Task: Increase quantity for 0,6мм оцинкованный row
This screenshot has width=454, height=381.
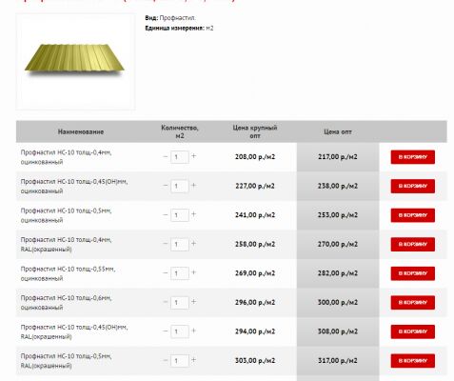Action: click(x=194, y=302)
